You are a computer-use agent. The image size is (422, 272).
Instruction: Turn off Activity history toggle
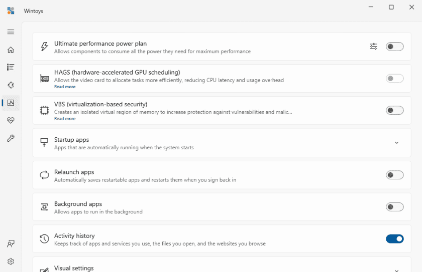coord(394,239)
